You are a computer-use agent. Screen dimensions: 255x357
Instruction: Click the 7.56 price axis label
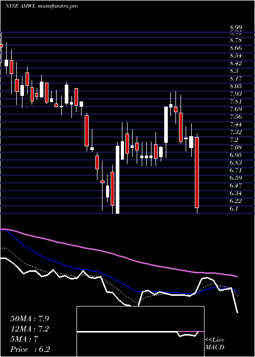(x=236, y=117)
